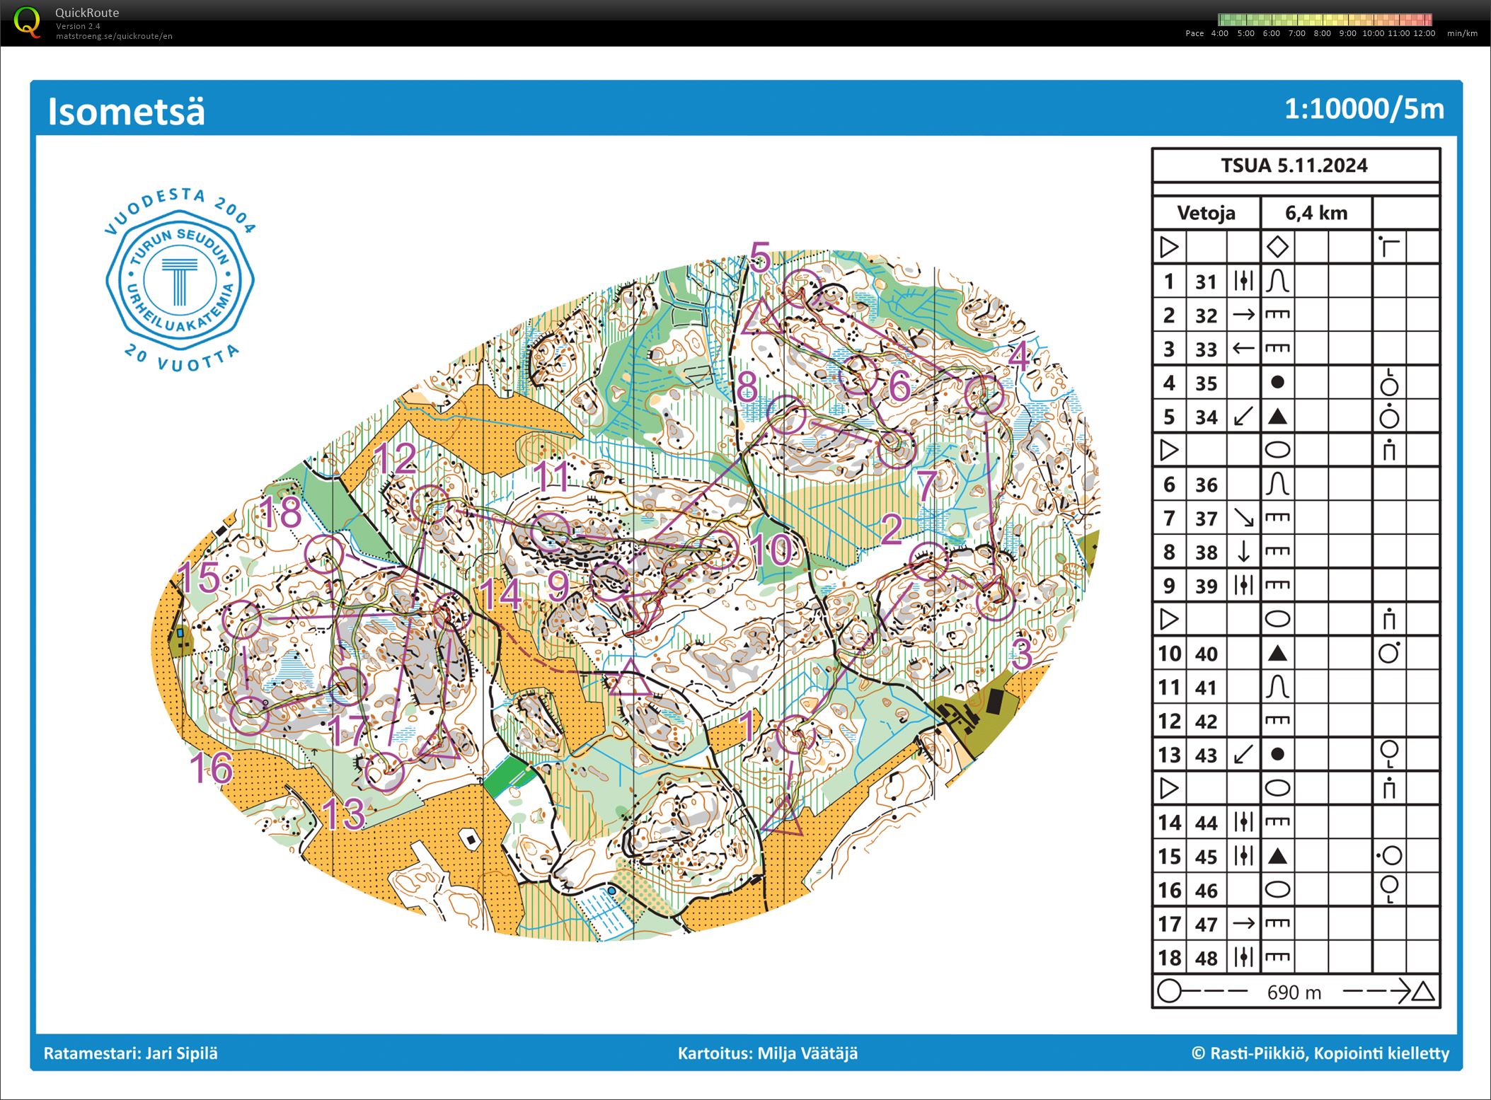This screenshot has width=1491, height=1100.
Task: Click the 6,4 km course length cell
Action: 1316,213
